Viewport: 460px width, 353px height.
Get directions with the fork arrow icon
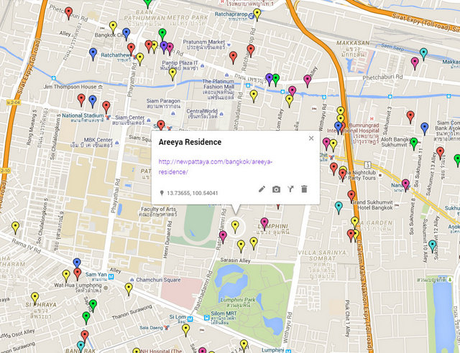tap(290, 189)
